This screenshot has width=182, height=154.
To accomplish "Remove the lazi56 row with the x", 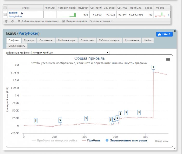I will point(168,15).
